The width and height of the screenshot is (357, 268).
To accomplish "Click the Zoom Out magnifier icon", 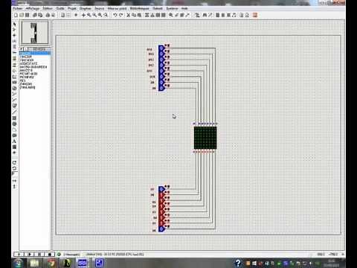I will 94,15.
